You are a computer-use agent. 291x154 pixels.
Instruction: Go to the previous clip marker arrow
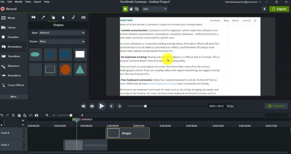[111, 106]
